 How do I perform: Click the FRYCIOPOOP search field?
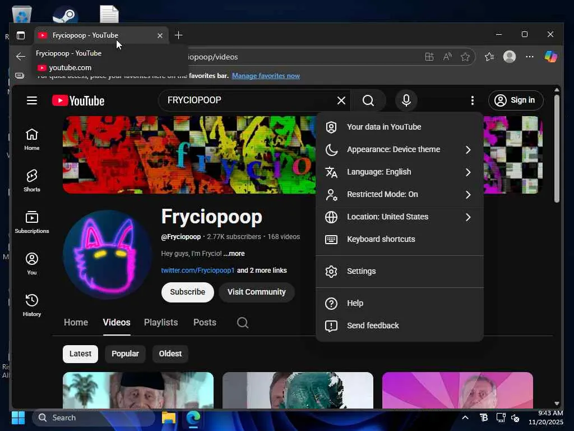click(x=249, y=100)
